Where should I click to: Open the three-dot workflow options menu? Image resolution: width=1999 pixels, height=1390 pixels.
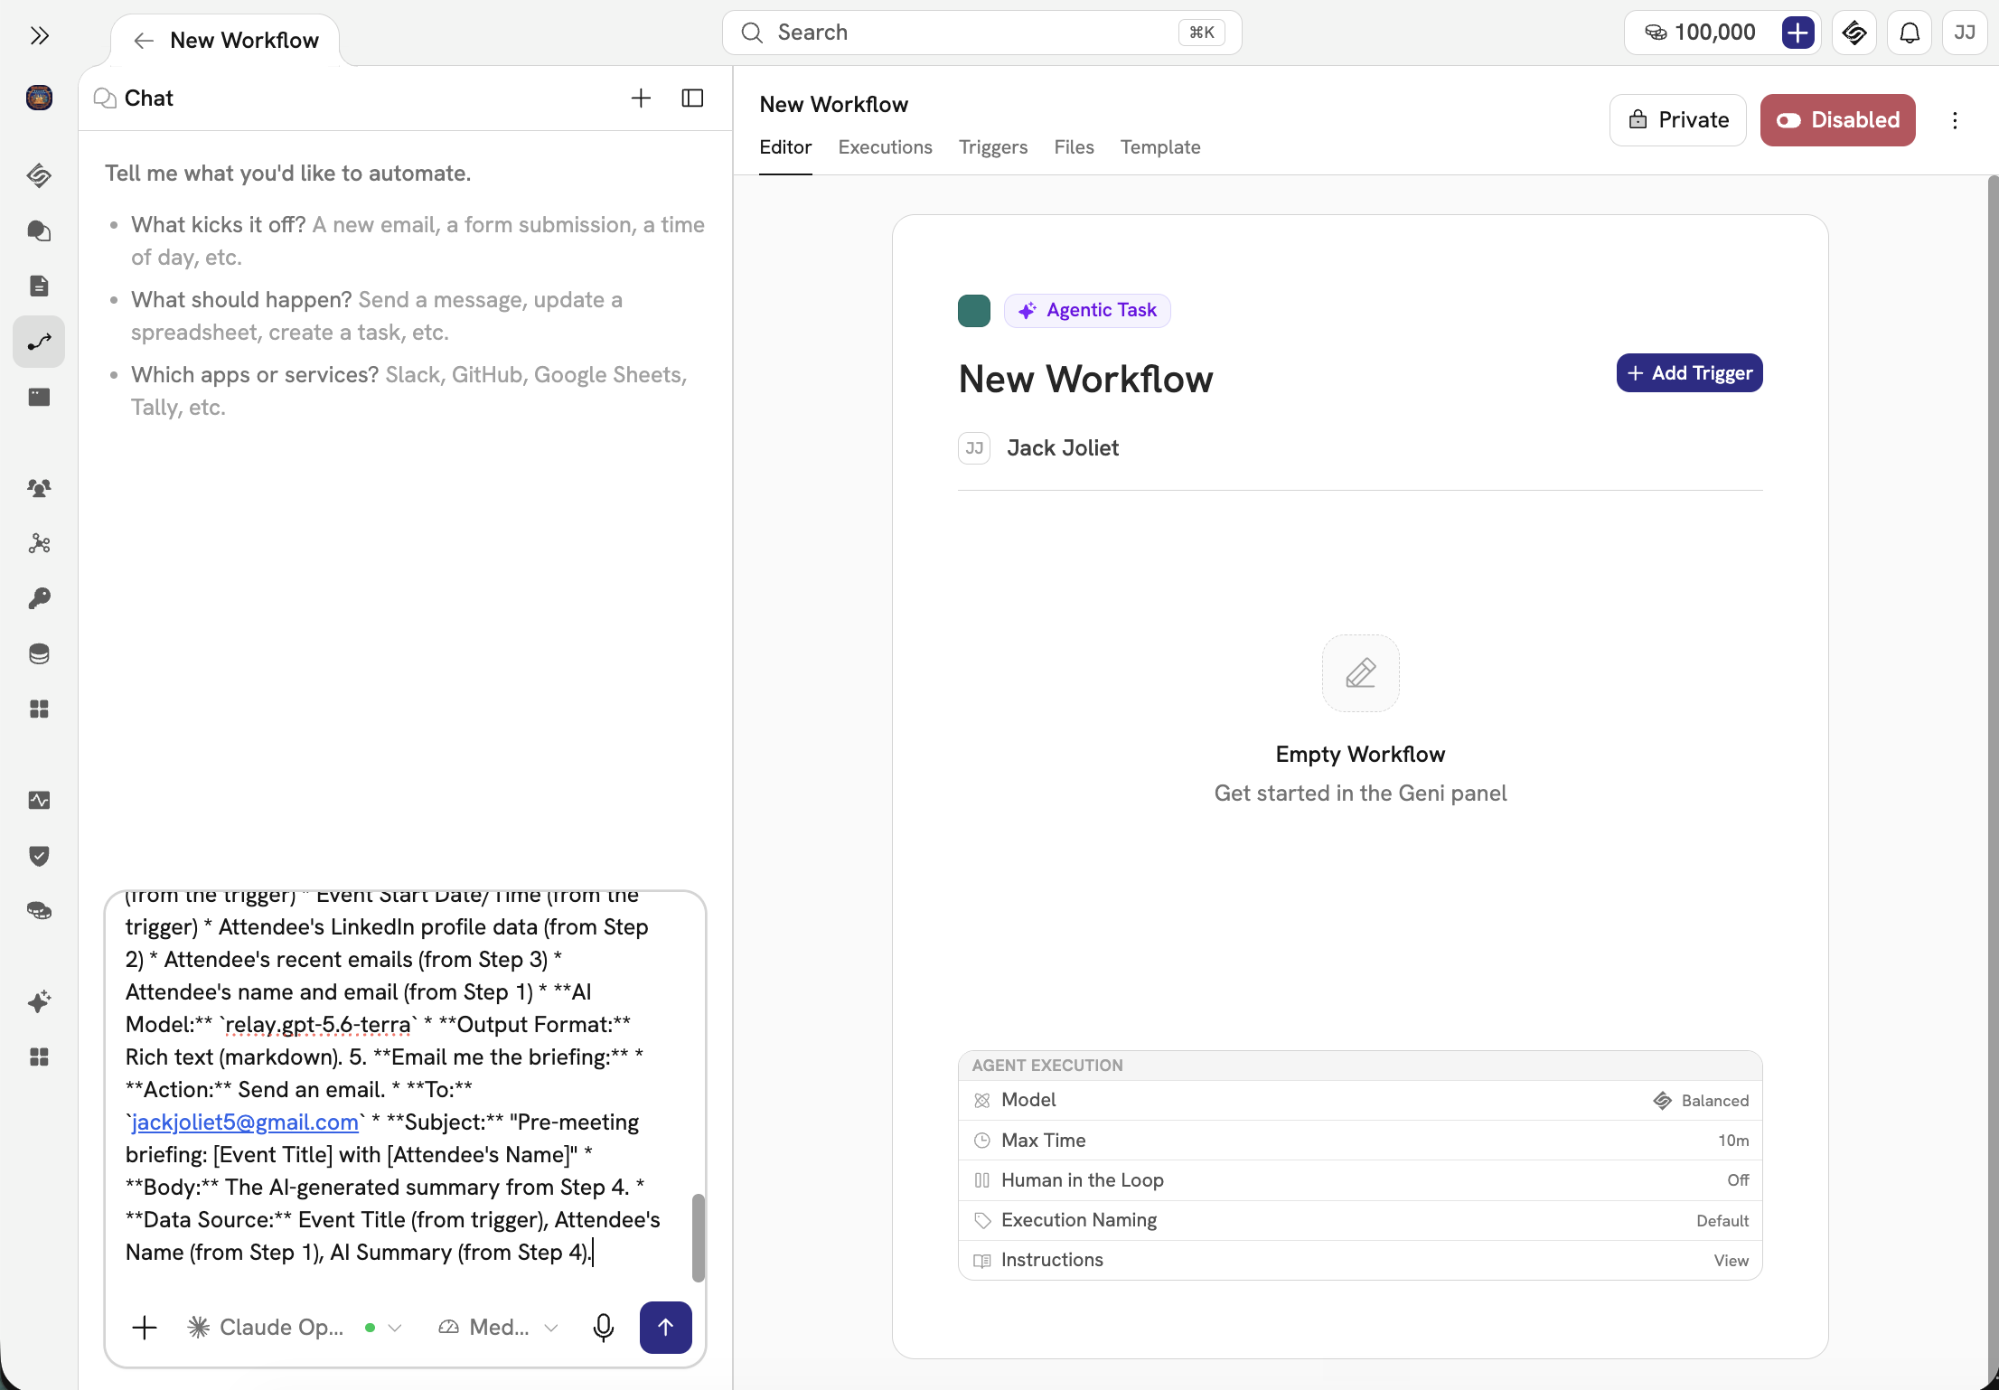(1955, 120)
